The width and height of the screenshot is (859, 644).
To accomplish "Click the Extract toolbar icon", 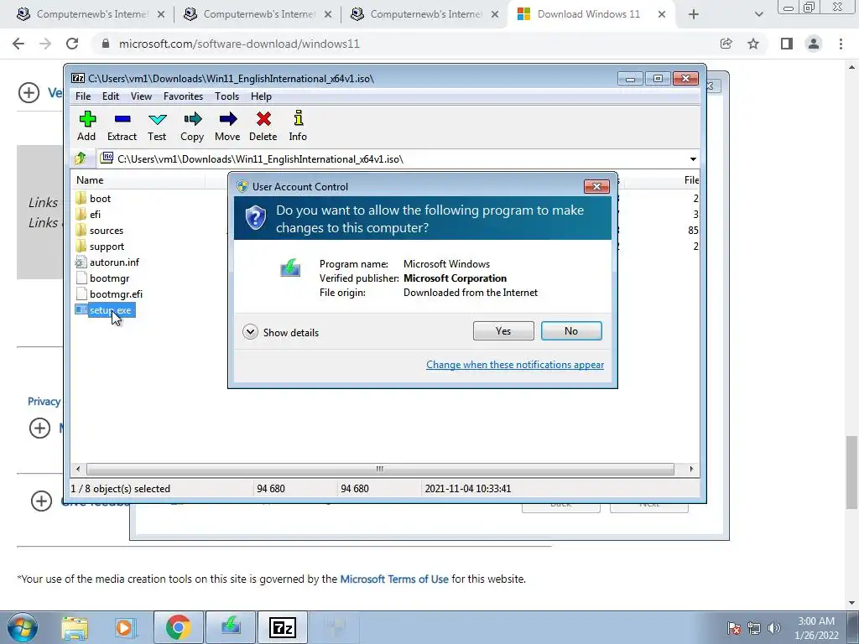I will click(122, 126).
